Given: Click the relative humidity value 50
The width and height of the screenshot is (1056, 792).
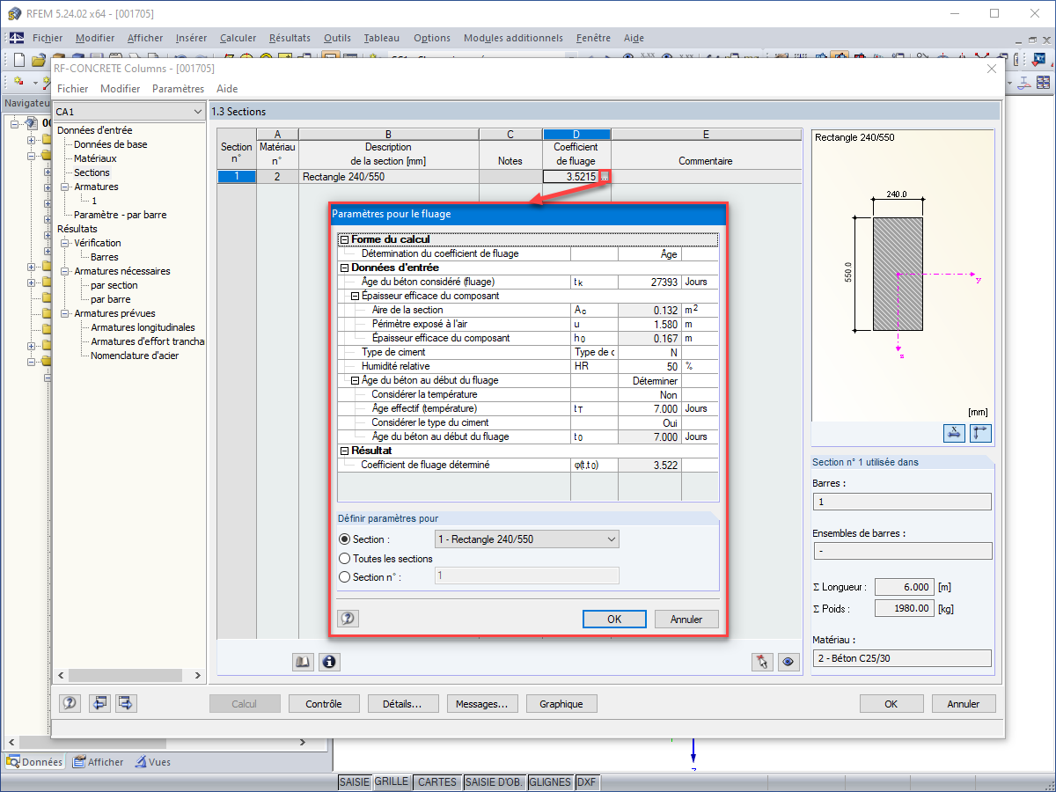Looking at the screenshot, I should [x=649, y=366].
